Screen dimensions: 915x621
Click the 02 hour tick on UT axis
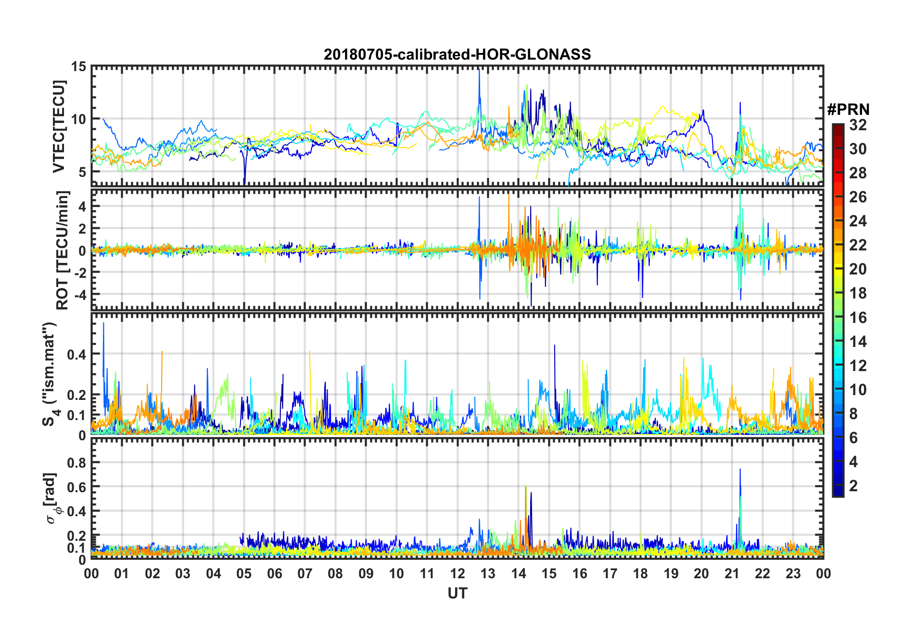(x=152, y=573)
